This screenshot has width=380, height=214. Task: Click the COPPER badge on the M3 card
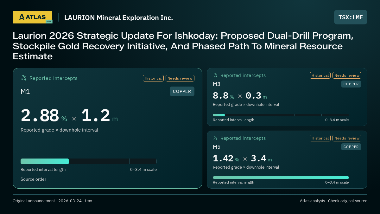coord(351,84)
